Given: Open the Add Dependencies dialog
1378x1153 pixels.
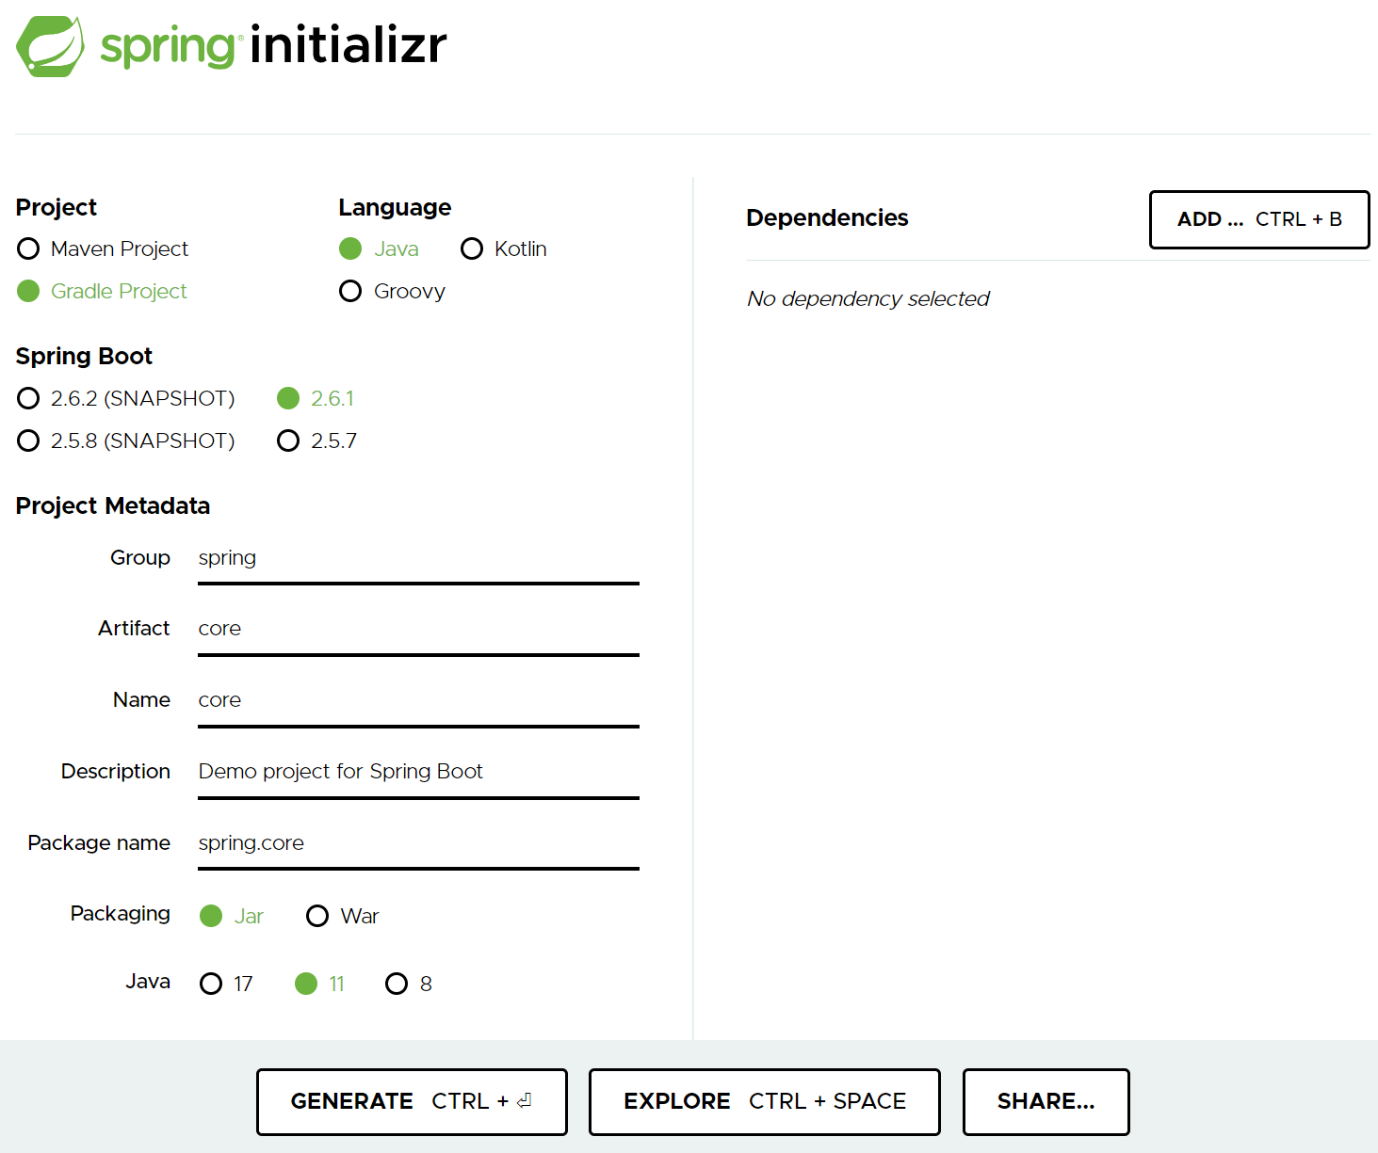Looking at the screenshot, I should [x=1259, y=219].
